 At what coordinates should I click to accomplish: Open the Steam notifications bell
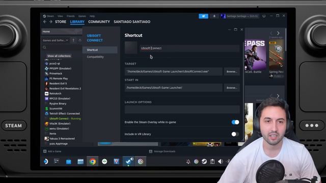point(214,16)
